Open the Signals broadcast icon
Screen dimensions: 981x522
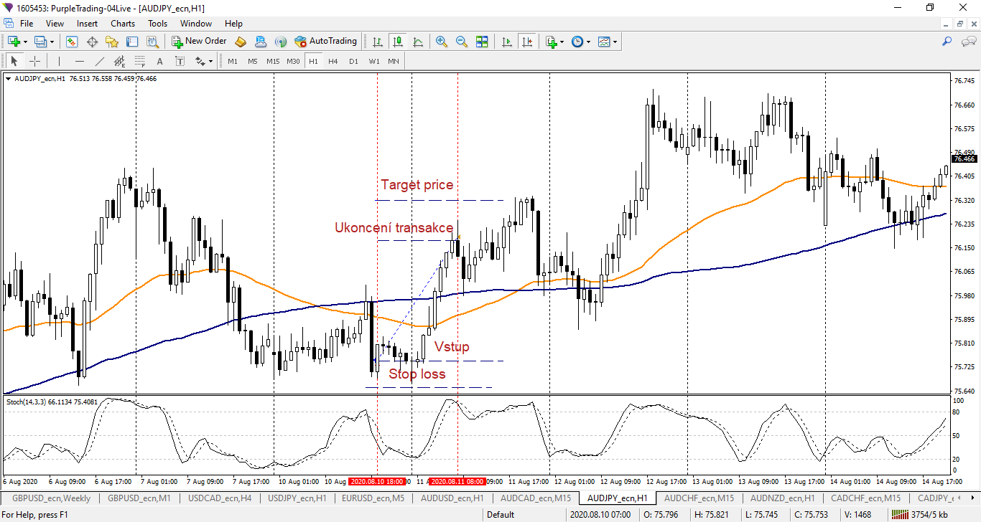click(x=281, y=42)
